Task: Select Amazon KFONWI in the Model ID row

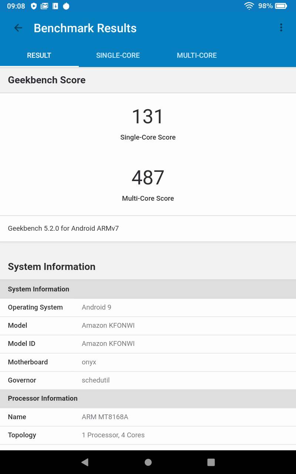Action: [x=108, y=344]
